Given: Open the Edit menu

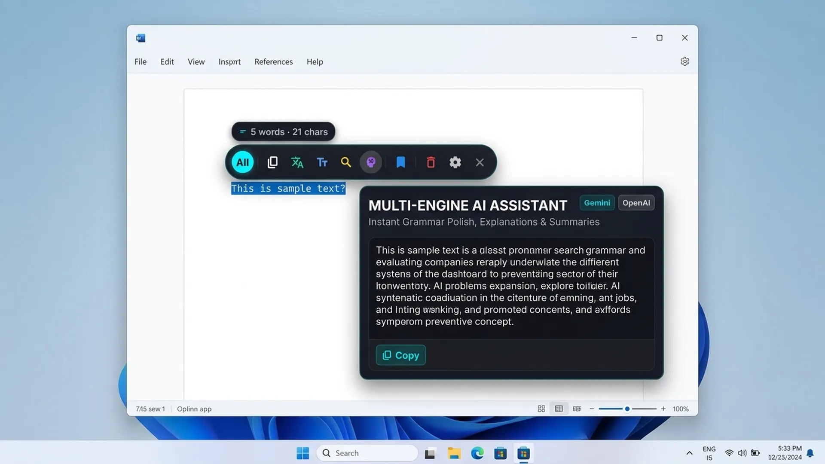Looking at the screenshot, I should [167, 62].
